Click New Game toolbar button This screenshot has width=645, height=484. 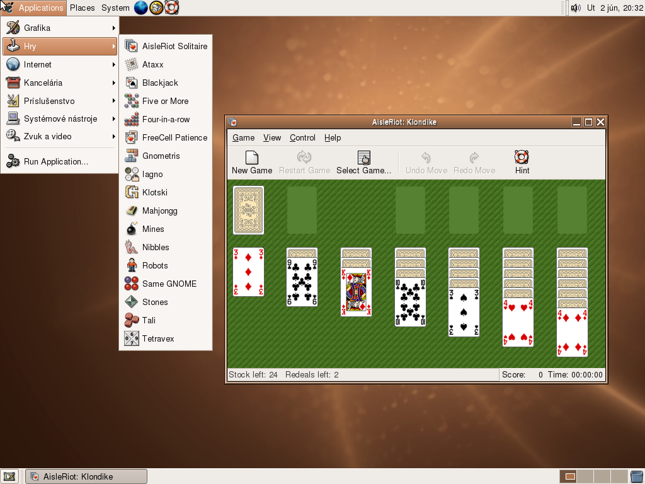tap(252, 163)
